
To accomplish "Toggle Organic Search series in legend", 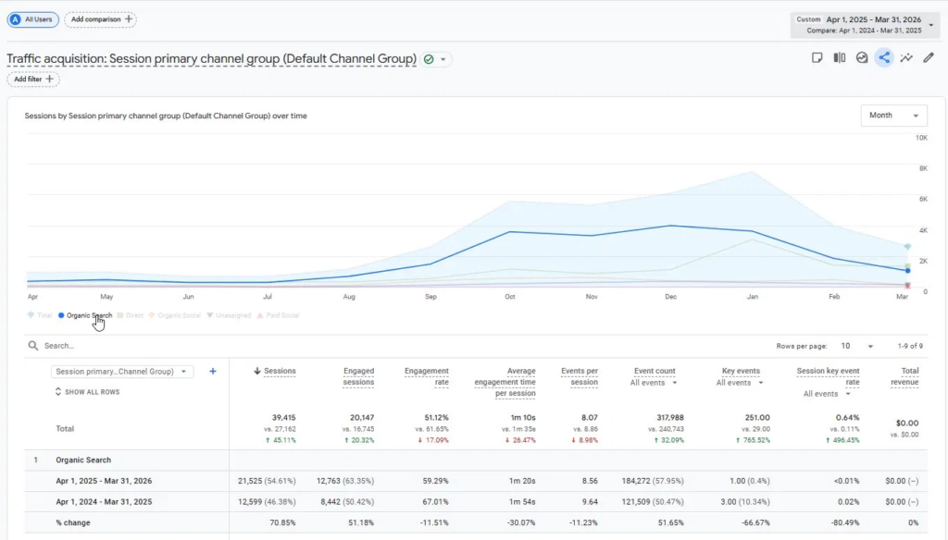I will click(x=85, y=315).
